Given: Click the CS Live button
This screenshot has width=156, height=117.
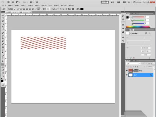Looking at the screenshot, I should (x=138, y=2).
